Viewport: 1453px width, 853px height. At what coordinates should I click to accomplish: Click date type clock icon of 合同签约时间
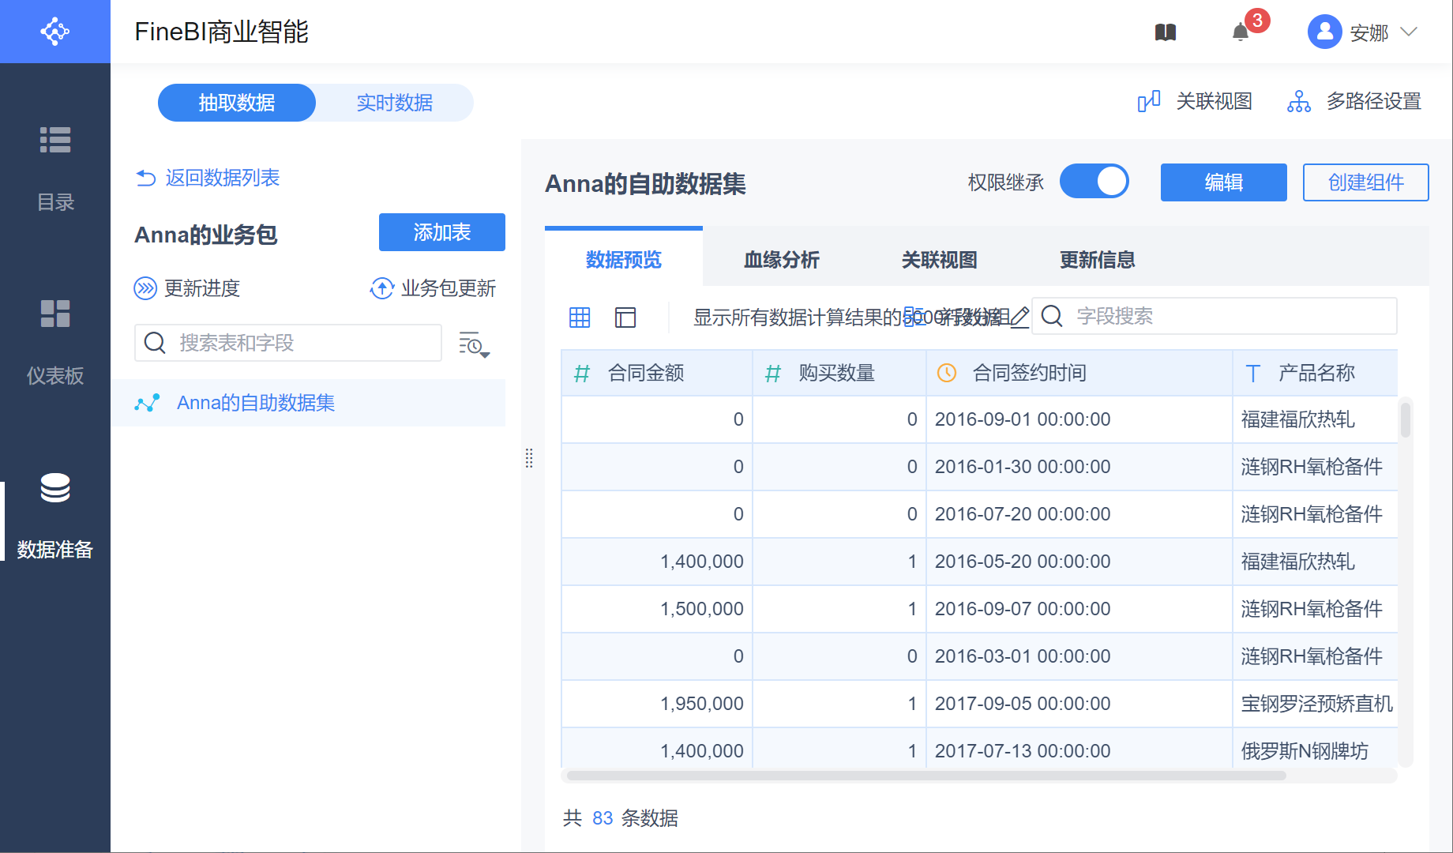point(947,373)
